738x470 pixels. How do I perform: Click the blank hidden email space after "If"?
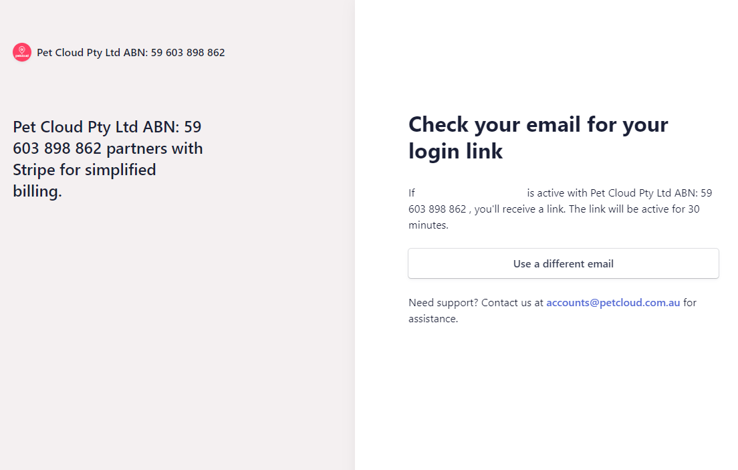click(471, 193)
